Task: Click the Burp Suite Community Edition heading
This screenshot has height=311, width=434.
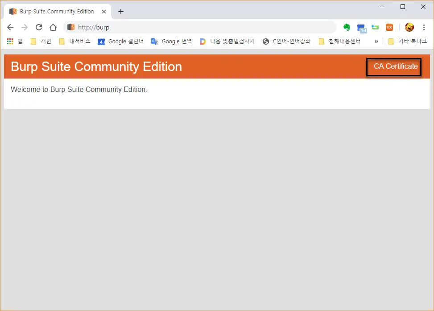Action: 96,66
